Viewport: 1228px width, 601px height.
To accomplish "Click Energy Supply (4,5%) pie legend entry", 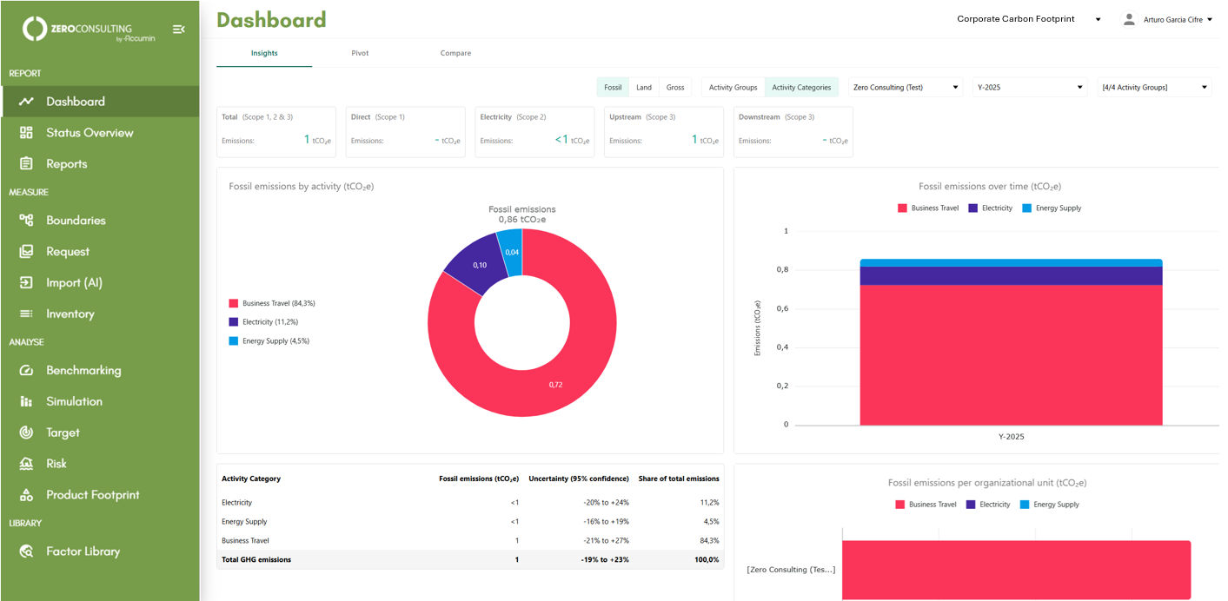I will pyautogui.click(x=269, y=341).
